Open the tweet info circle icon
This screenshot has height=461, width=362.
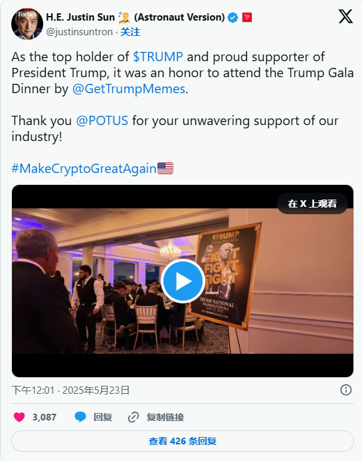tap(346, 390)
